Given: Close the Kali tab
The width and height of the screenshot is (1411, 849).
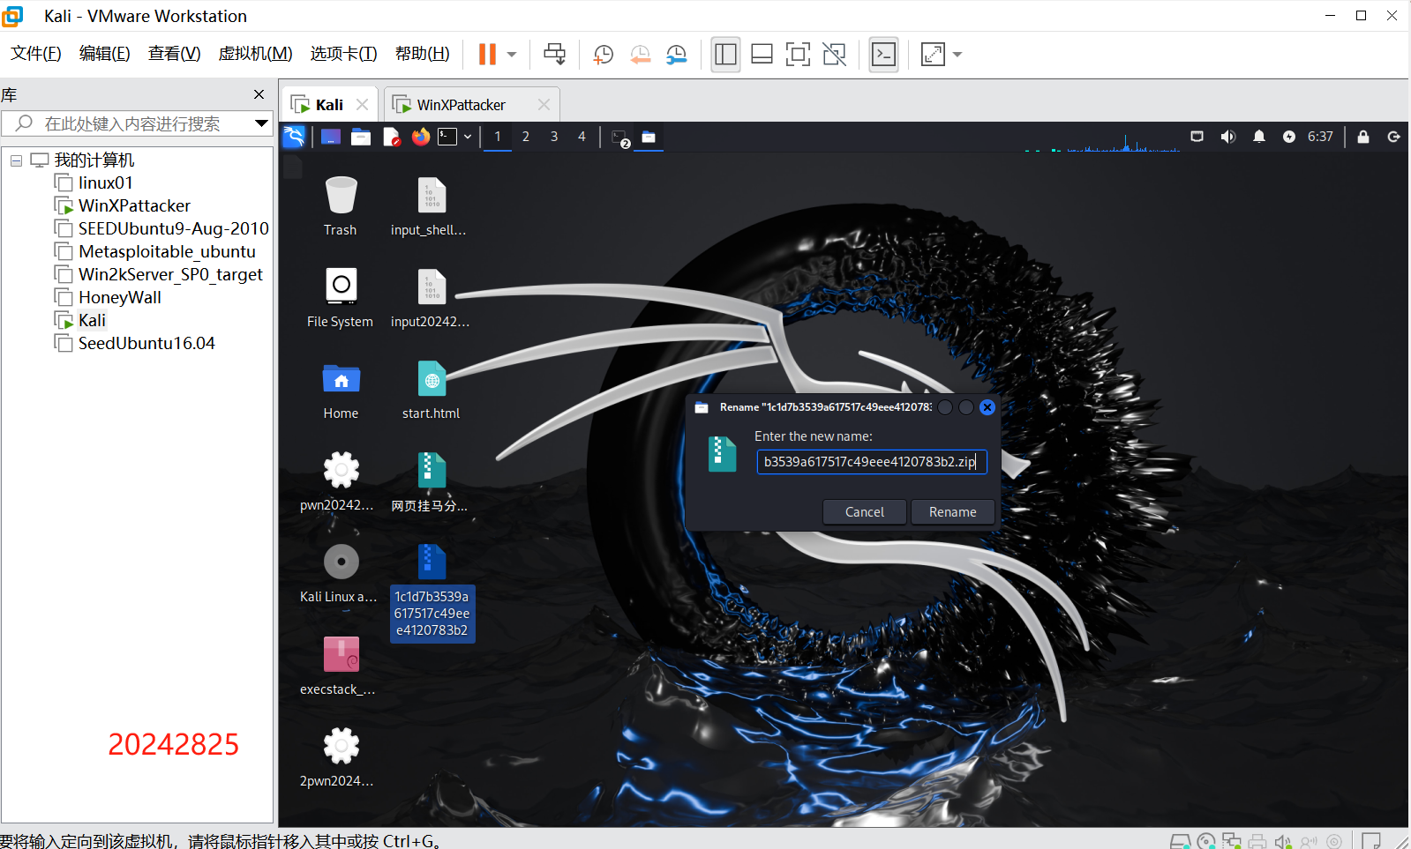Looking at the screenshot, I should click(x=362, y=104).
